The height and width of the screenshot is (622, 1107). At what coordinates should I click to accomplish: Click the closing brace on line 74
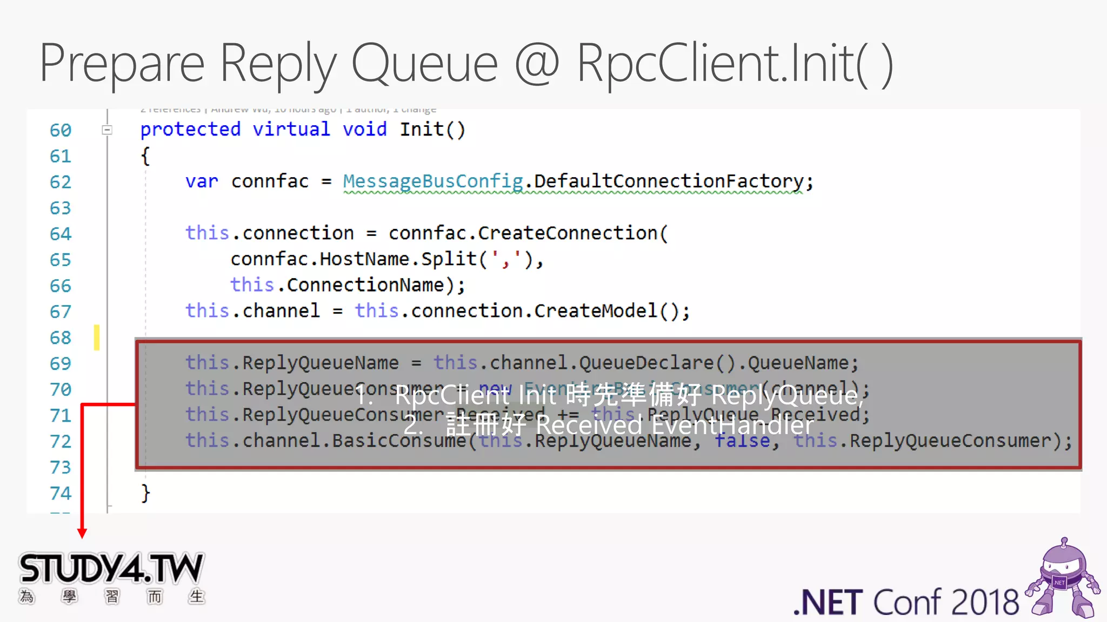(145, 493)
